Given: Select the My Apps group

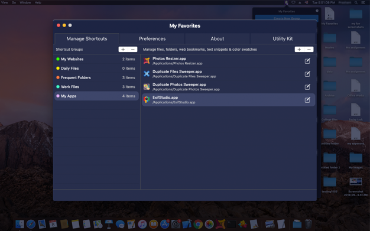Looking at the screenshot, I should click(96, 96).
